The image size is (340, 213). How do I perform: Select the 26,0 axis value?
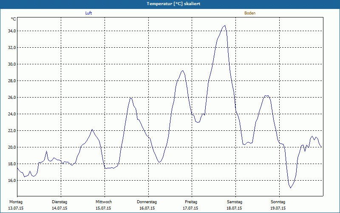(x=12, y=98)
